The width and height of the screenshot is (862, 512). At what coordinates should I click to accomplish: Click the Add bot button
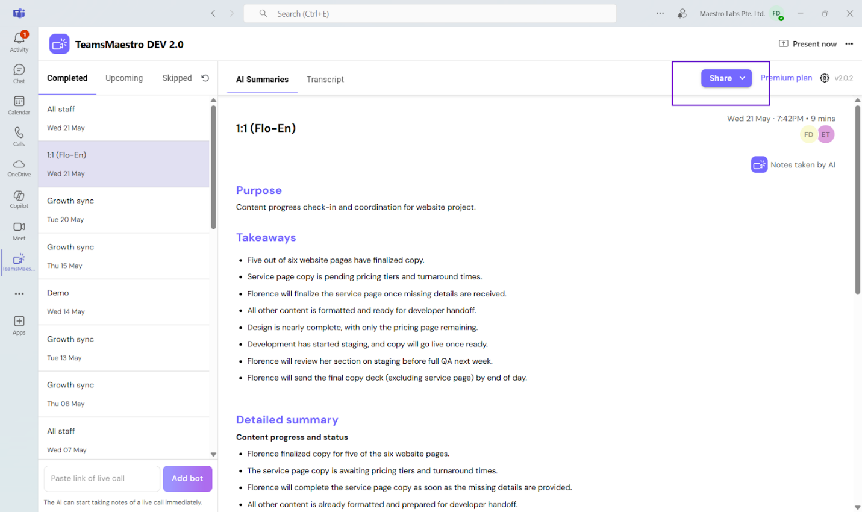tap(187, 478)
